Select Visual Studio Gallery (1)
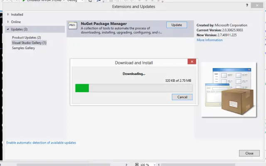This screenshot has height=166, width=266. pos(29,43)
